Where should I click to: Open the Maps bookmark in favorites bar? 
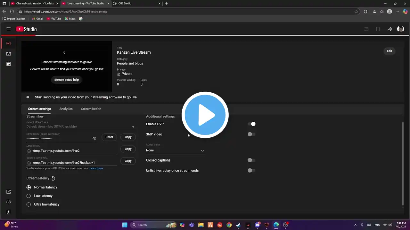click(70, 19)
